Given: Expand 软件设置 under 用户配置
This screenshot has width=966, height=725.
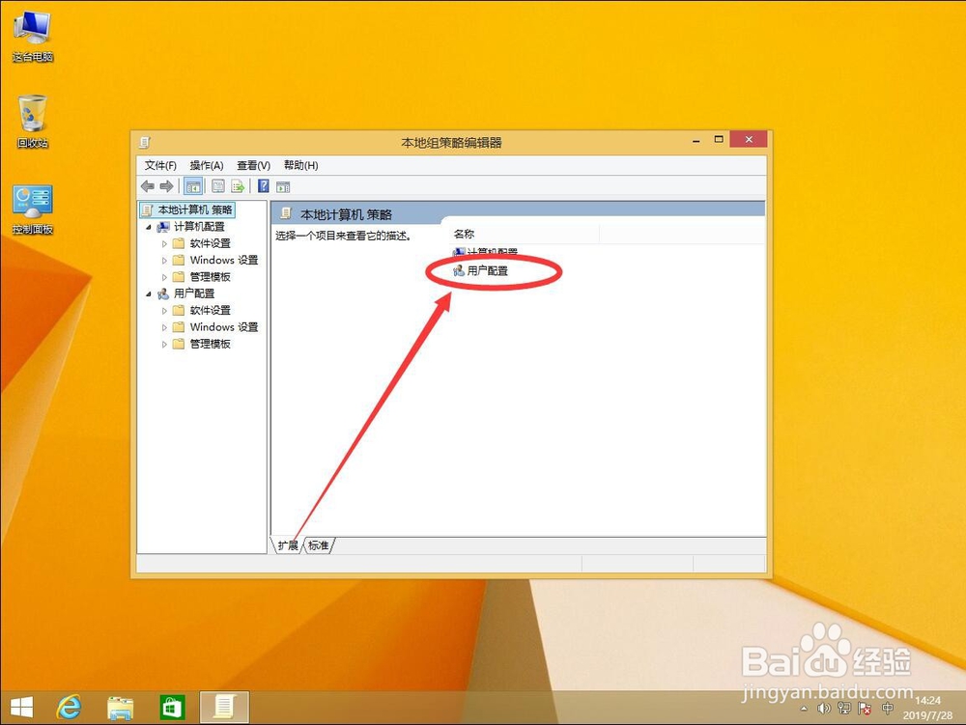Looking at the screenshot, I should point(164,311).
